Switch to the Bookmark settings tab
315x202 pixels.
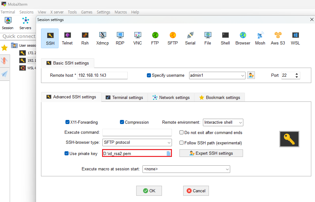pyautogui.click(x=219, y=97)
